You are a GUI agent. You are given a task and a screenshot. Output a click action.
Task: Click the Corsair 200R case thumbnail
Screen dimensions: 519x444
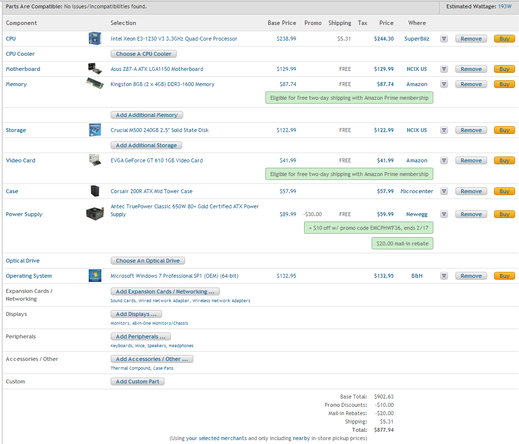click(95, 191)
